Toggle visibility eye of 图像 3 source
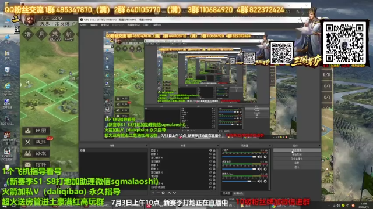This screenshot has height=209, width=373. [x=210, y=169]
